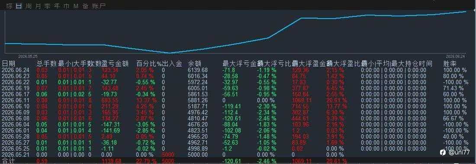The height and width of the screenshot is (164, 476).
Task: Select the 2026.06.09 date row
Action: point(16,112)
